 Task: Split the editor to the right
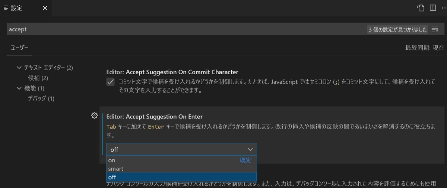pyautogui.click(x=433, y=8)
